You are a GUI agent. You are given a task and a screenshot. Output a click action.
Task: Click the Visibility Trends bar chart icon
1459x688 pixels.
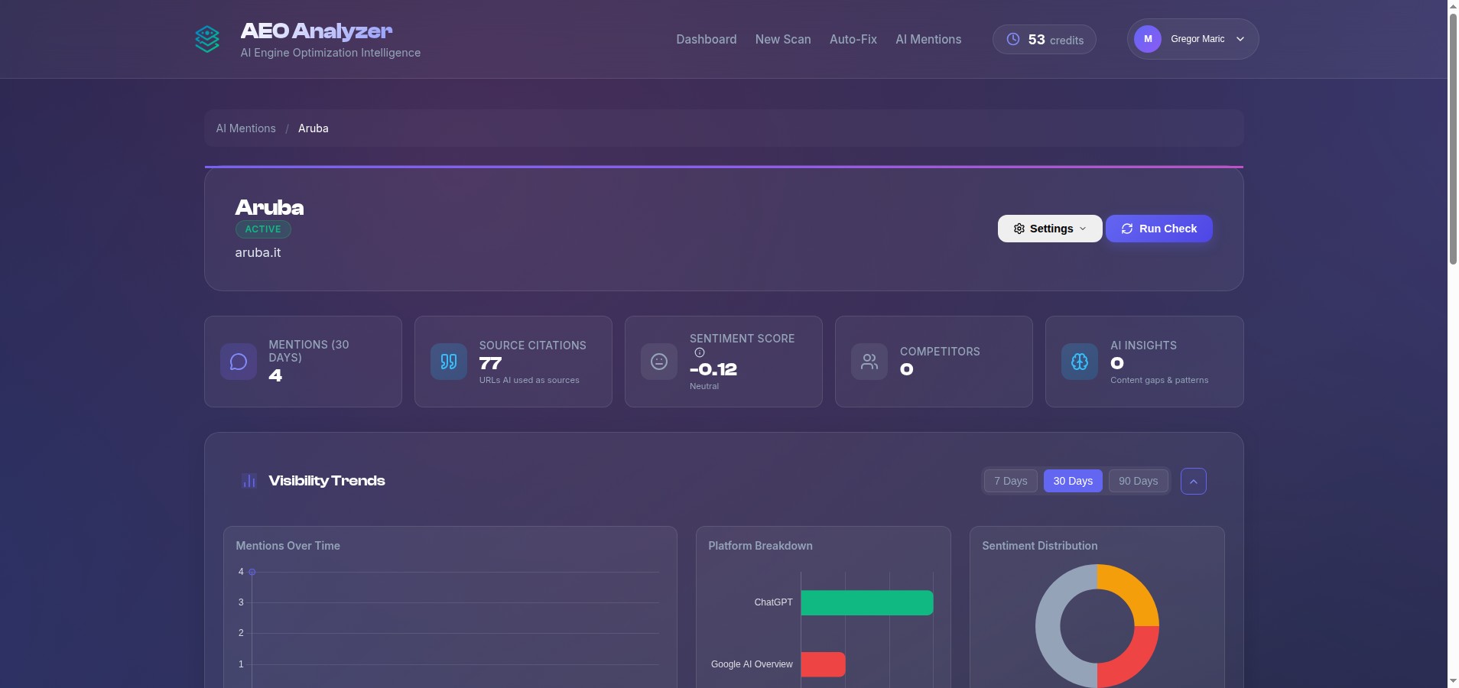coord(249,481)
